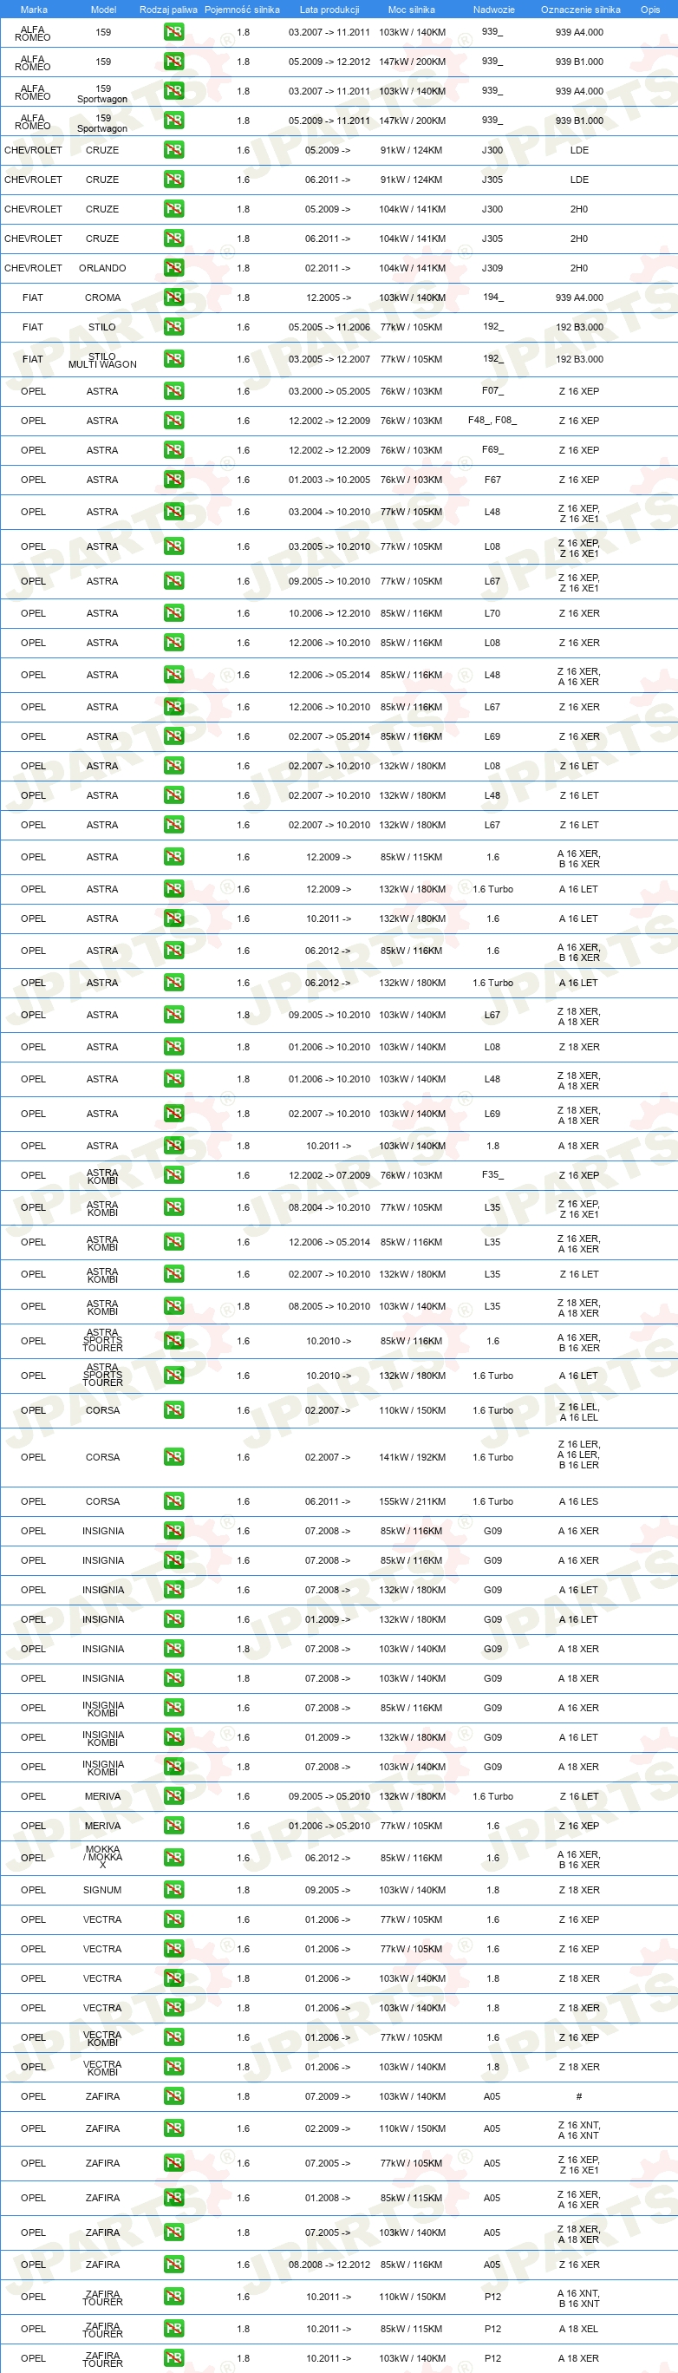
Task: Select the L70 body code cell
Action: 492,613
